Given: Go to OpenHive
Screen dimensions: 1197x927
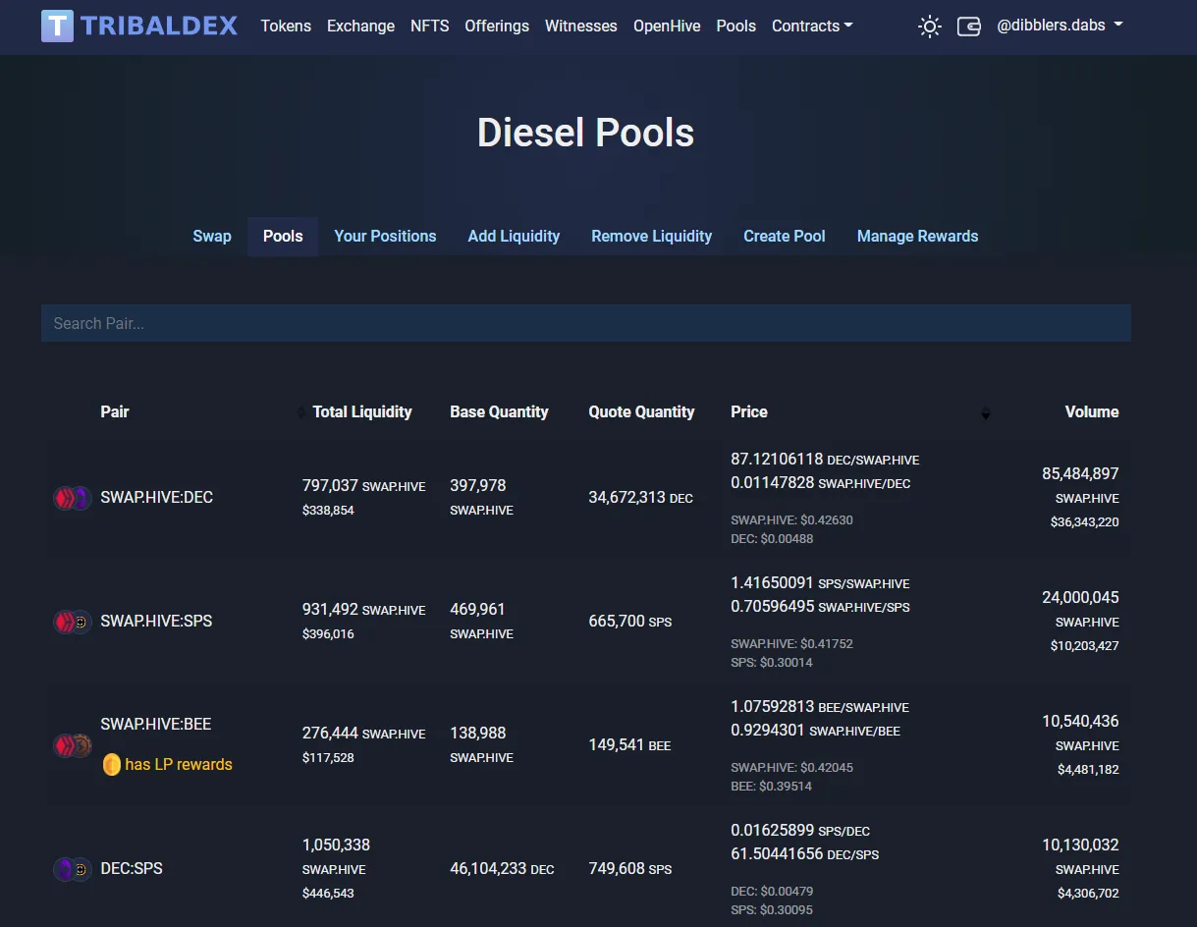Looking at the screenshot, I should point(667,27).
